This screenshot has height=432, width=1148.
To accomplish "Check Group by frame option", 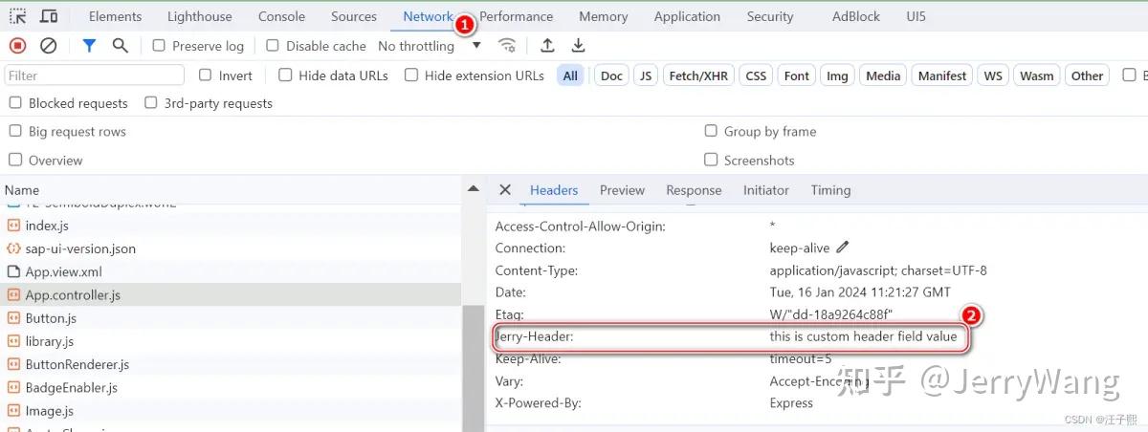I will click(711, 131).
